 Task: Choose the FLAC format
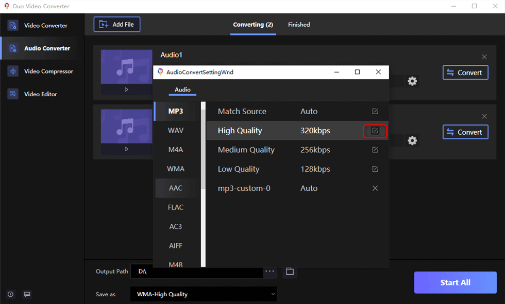177,208
